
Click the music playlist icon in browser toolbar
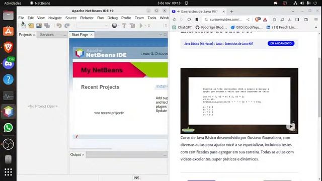pos(282,20)
